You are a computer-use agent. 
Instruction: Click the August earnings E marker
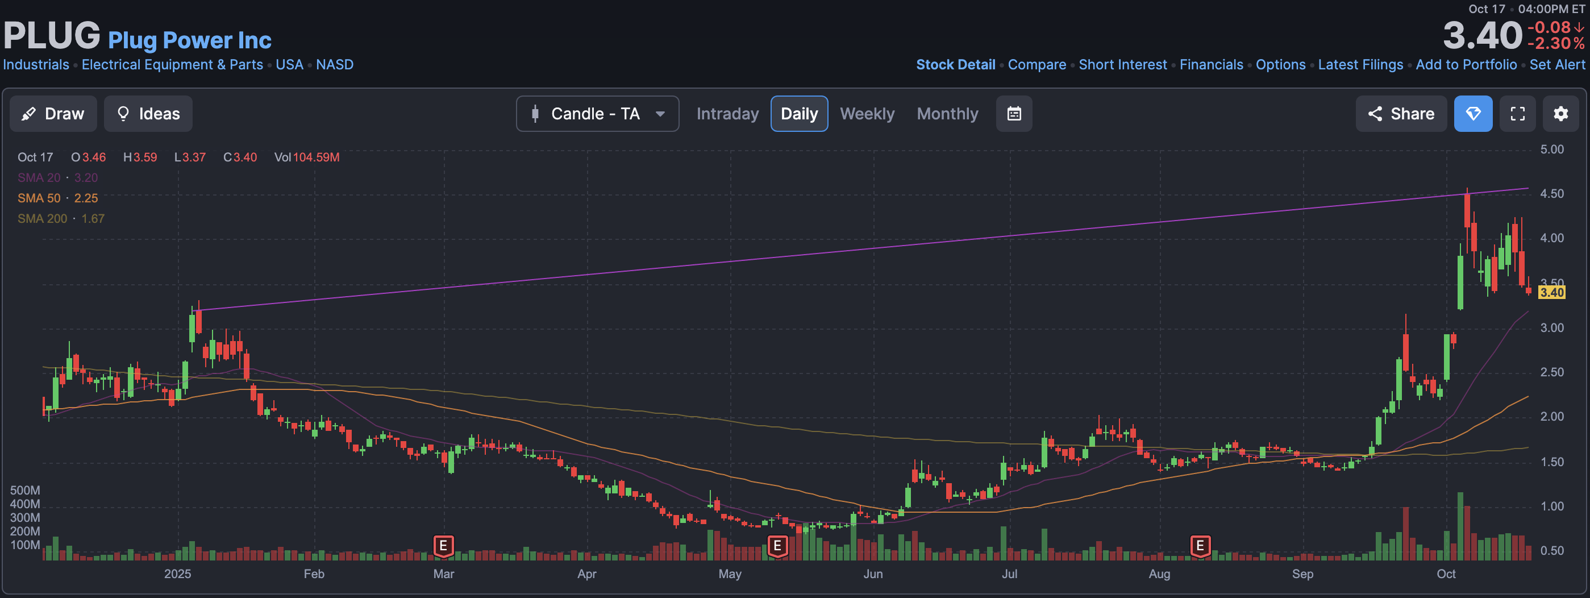click(x=1200, y=546)
